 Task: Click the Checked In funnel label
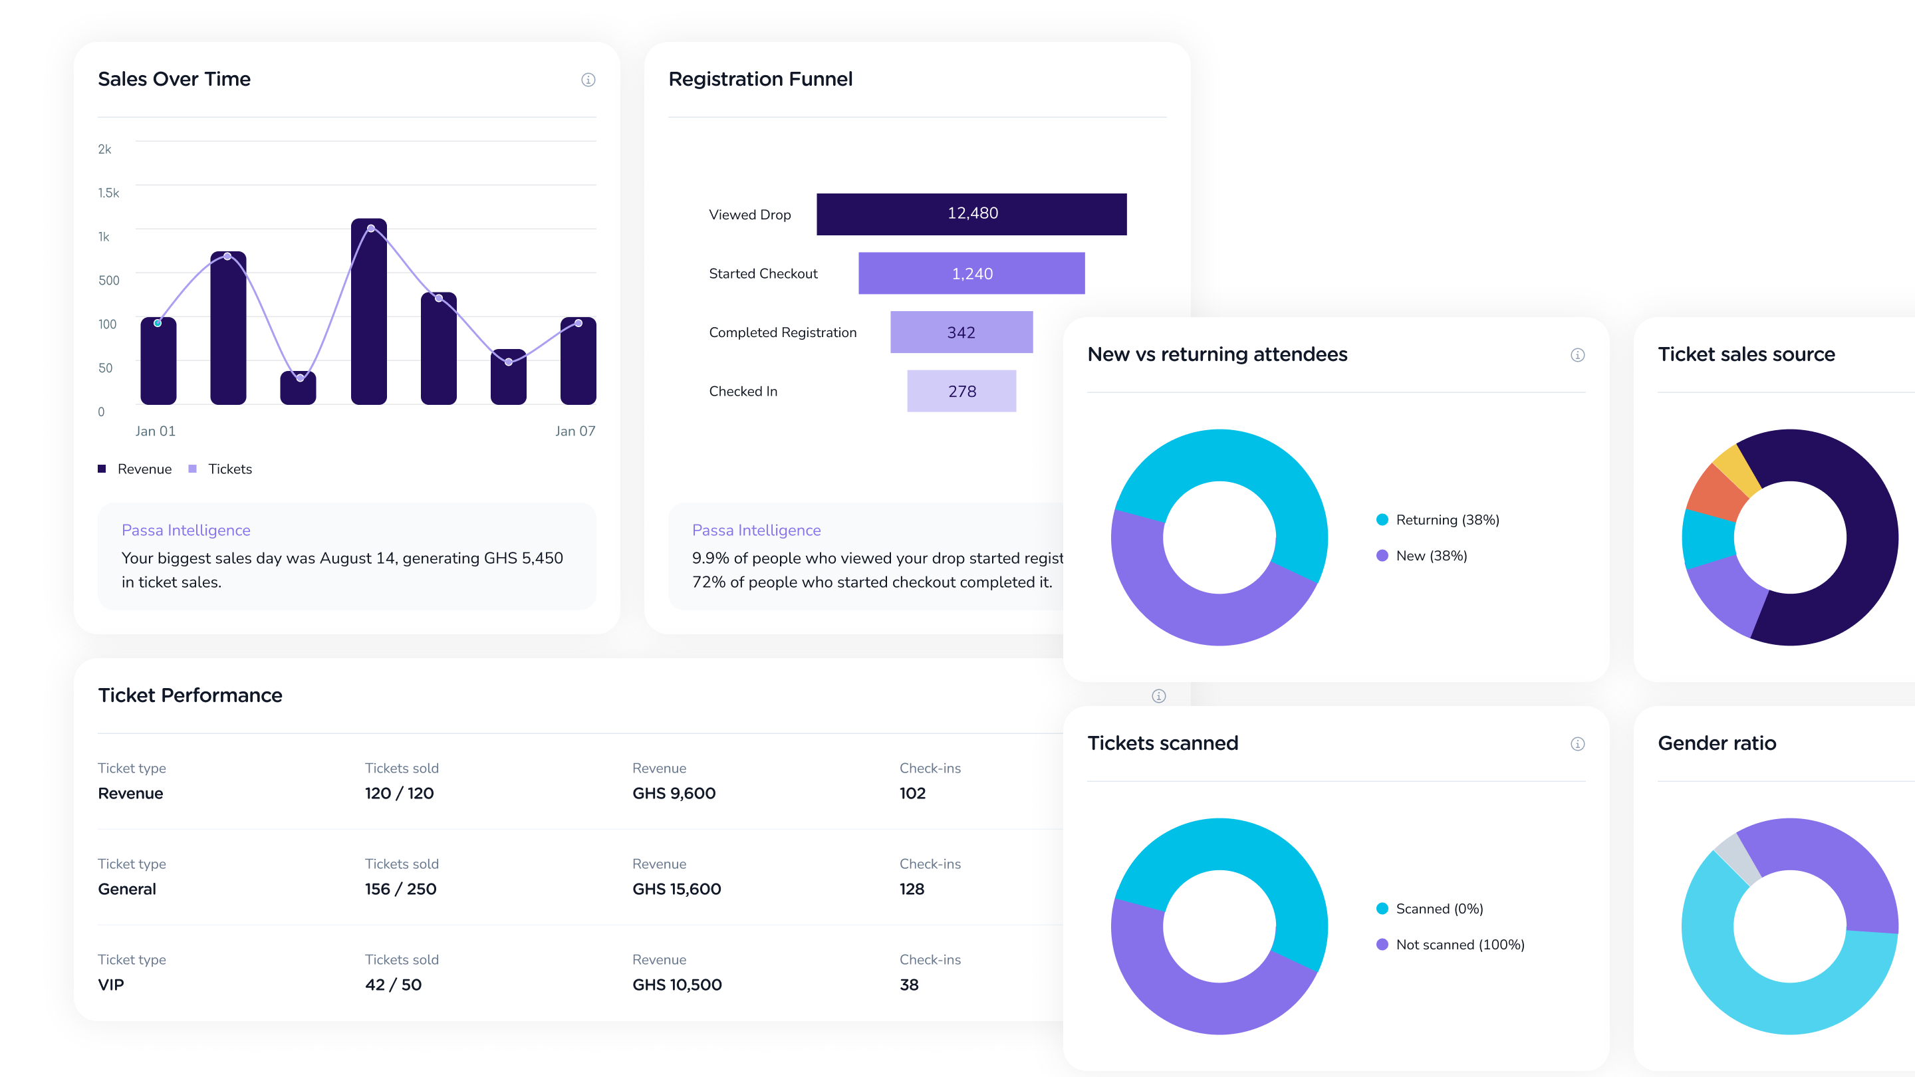point(743,391)
